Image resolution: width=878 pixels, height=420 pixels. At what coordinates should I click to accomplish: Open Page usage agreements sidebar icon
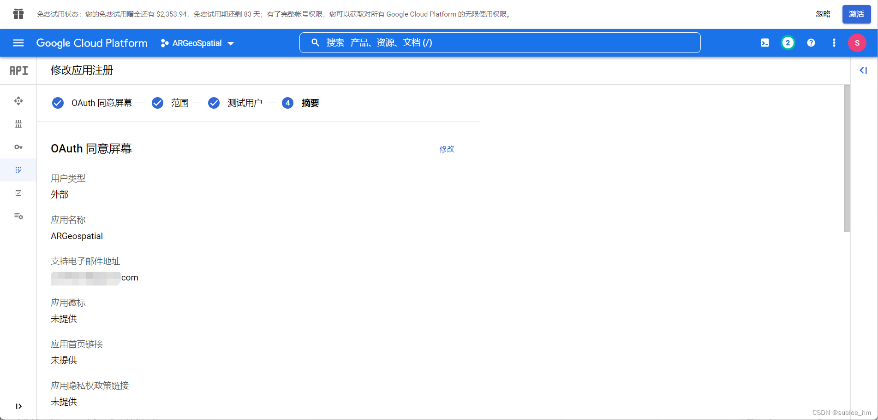(18, 216)
